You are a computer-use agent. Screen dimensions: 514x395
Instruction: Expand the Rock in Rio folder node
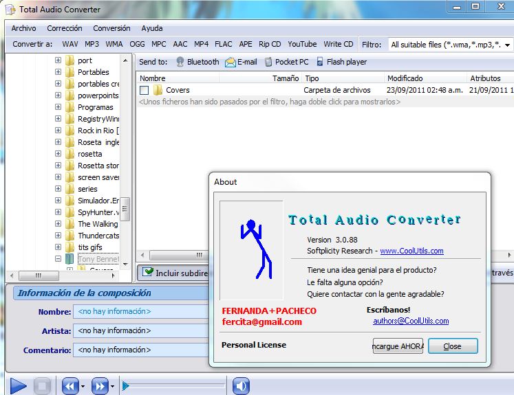[x=58, y=131]
